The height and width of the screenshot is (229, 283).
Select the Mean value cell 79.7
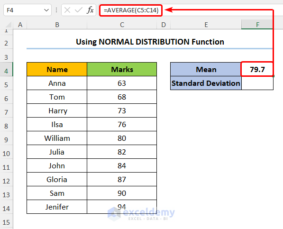(x=257, y=69)
